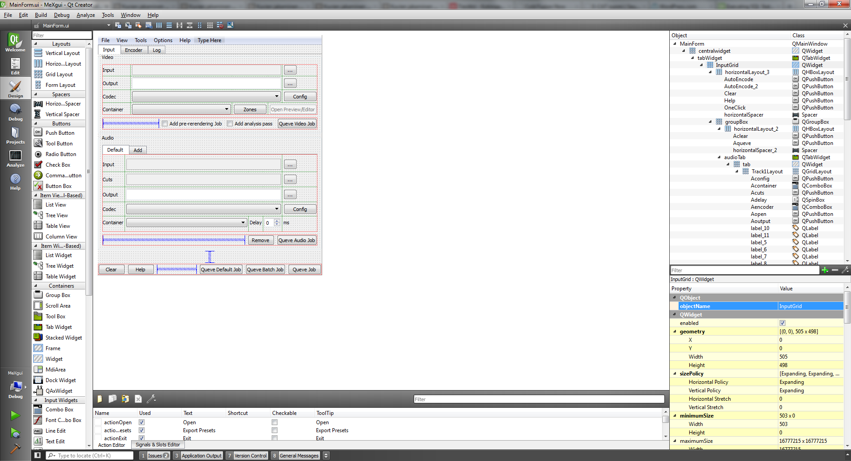Apply Lay Out Horizontally from toolbar
This screenshot has width=851, height=461.
[159, 25]
